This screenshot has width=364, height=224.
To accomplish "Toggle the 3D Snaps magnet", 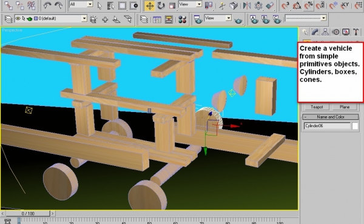I will tap(285, 5).
